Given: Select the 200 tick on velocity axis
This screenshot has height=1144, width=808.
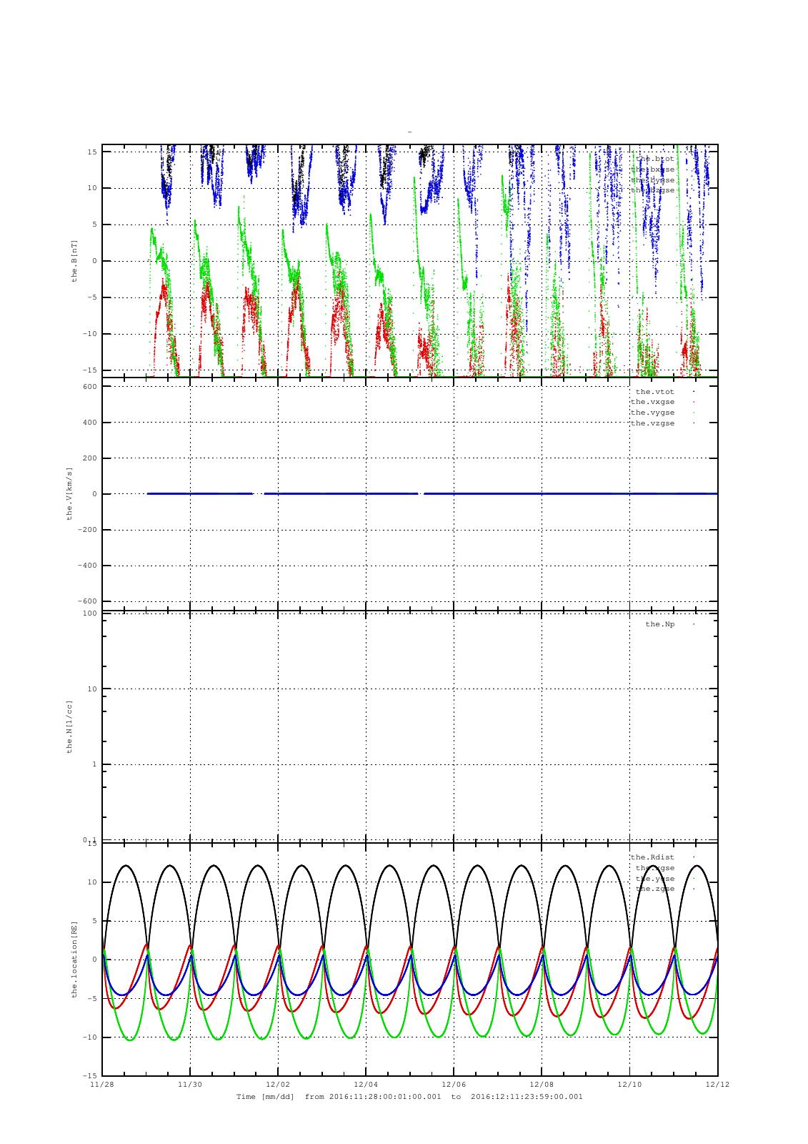Looking at the screenshot, I should [x=90, y=458].
